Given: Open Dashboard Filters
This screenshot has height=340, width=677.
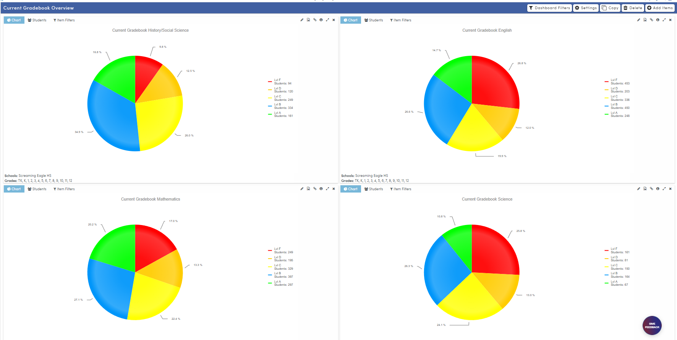Looking at the screenshot, I should pyautogui.click(x=549, y=8).
